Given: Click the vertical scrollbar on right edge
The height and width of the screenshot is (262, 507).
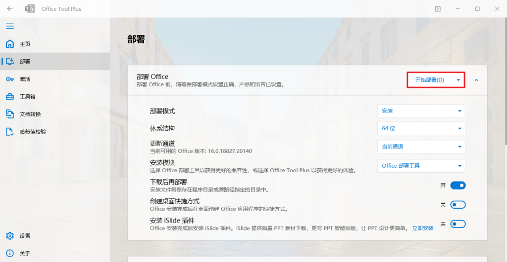Looking at the screenshot, I should click(x=506, y=80).
